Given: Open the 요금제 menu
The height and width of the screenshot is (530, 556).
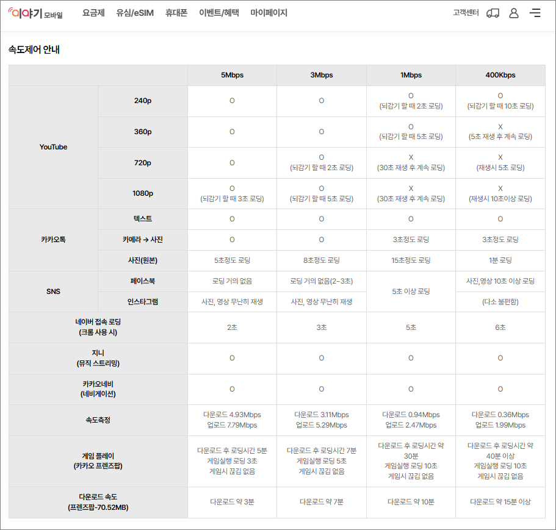Looking at the screenshot, I should [93, 13].
